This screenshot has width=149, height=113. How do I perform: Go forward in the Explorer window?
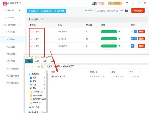click(32, 67)
